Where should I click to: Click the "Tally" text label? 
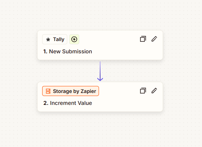pos(59,39)
